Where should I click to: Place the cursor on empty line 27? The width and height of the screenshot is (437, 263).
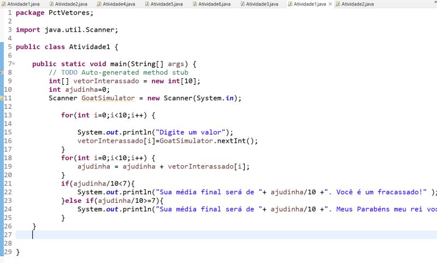point(226,235)
